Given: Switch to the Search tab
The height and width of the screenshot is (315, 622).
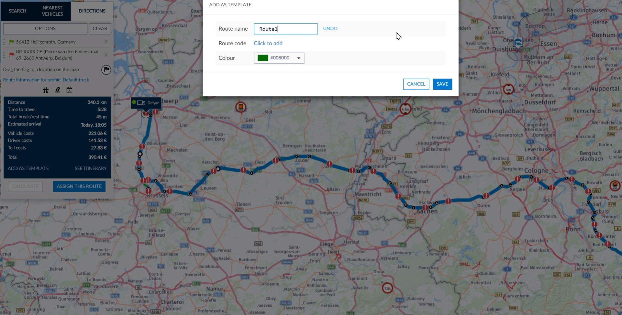Looking at the screenshot, I should (x=17, y=11).
